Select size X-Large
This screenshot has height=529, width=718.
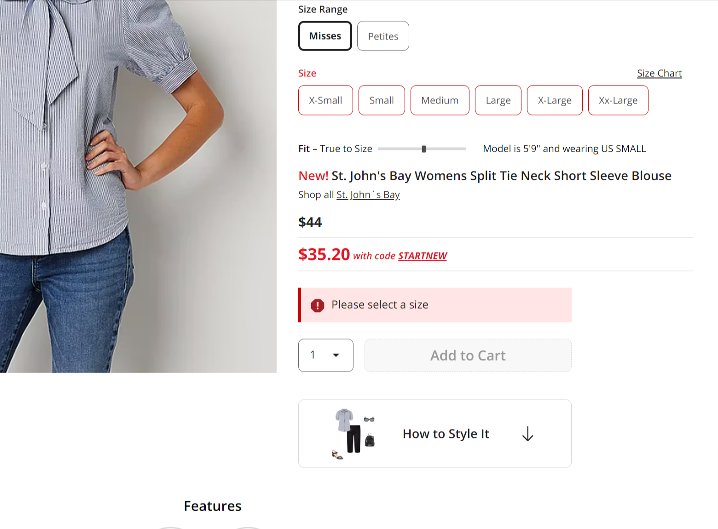pyautogui.click(x=555, y=100)
